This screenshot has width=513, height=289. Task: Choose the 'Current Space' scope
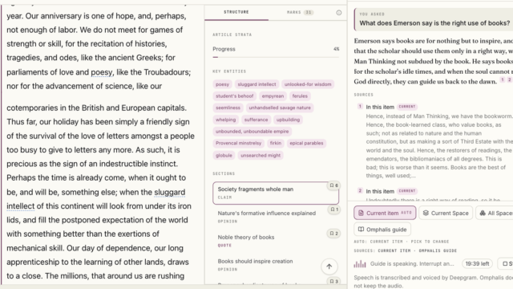tap(446, 213)
